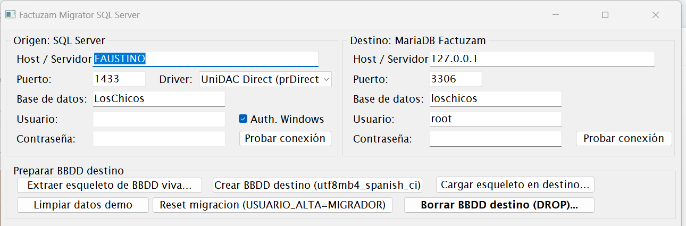
Task: Click Reset migracion (USUARIO_ALTA=MIGRADOR) button
Action: coord(273,205)
